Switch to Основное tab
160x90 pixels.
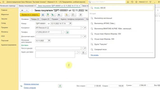pos(25,19)
